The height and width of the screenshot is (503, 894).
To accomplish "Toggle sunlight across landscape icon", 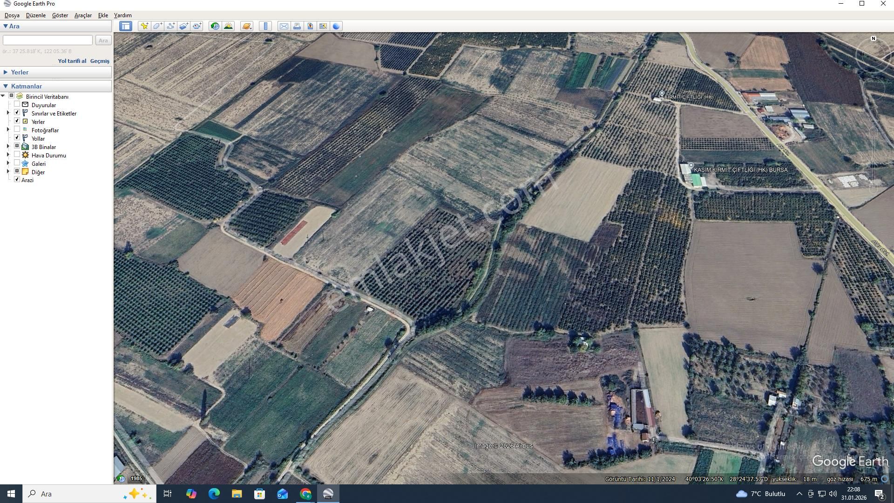I will point(228,26).
